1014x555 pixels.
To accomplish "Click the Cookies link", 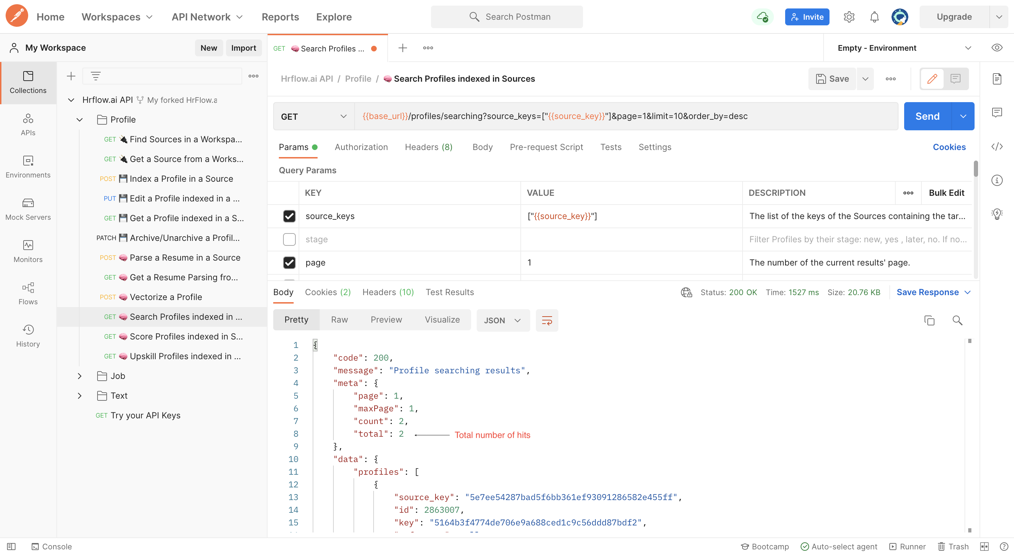I will click(949, 147).
